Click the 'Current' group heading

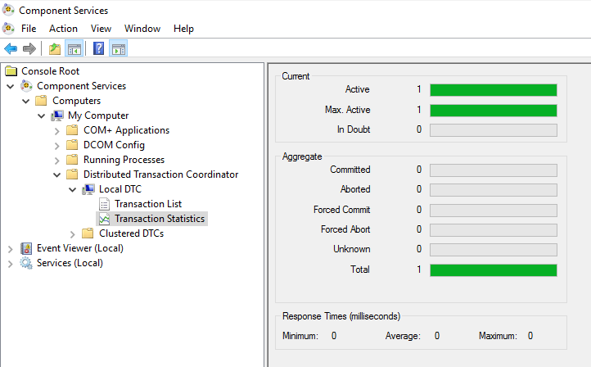point(295,76)
